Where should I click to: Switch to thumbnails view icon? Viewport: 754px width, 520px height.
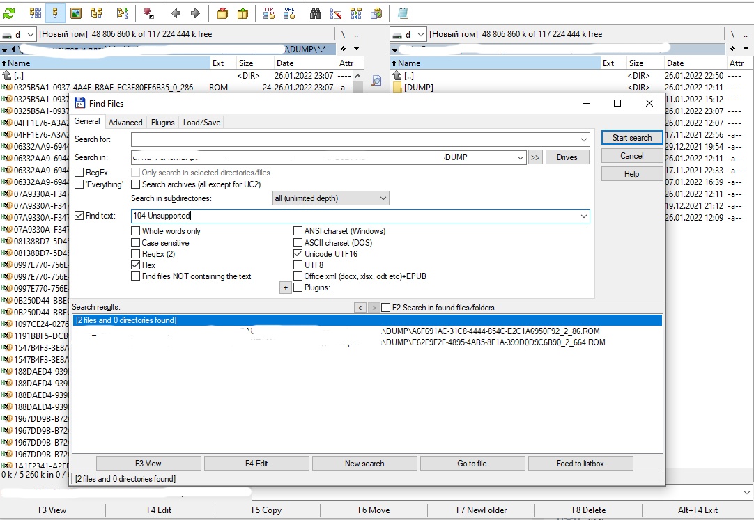click(75, 12)
